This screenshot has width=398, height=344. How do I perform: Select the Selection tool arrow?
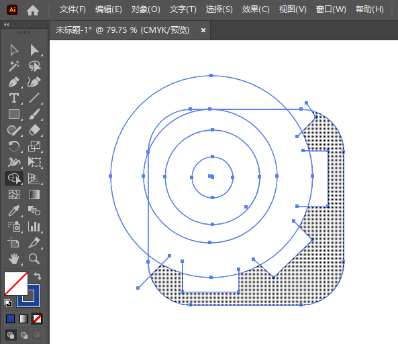point(14,50)
